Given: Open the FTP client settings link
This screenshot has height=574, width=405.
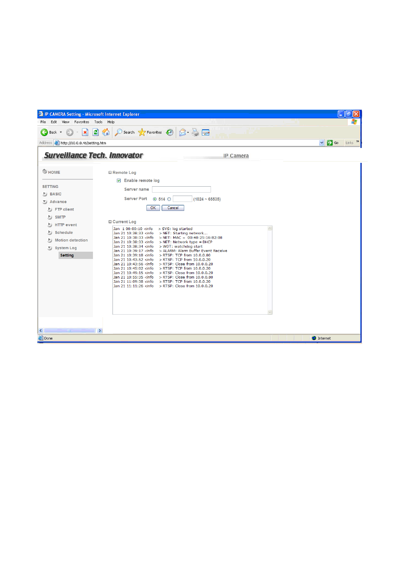Looking at the screenshot, I should pyautogui.click(x=64, y=209).
